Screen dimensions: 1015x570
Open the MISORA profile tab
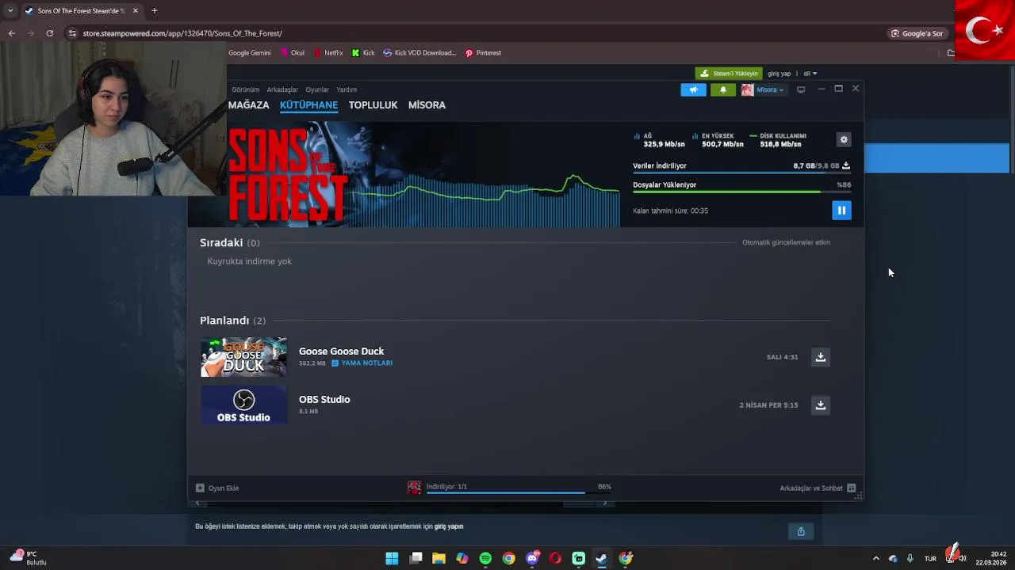coord(427,104)
